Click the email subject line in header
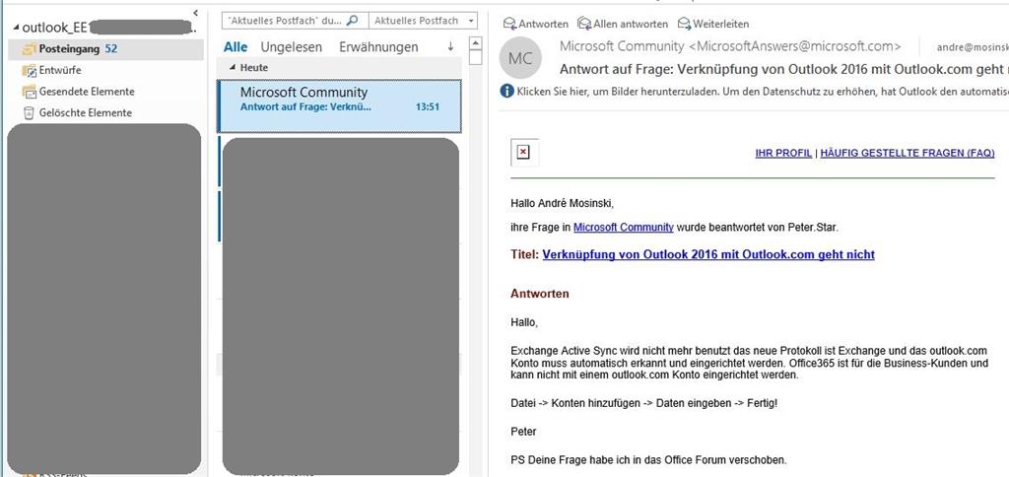Image resolution: width=1009 pixels, height=477 pixels. point(783,69)
